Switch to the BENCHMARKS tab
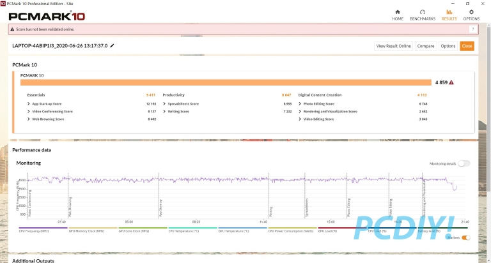The height and width of the screenshot is (263, 491). point(423,15)
